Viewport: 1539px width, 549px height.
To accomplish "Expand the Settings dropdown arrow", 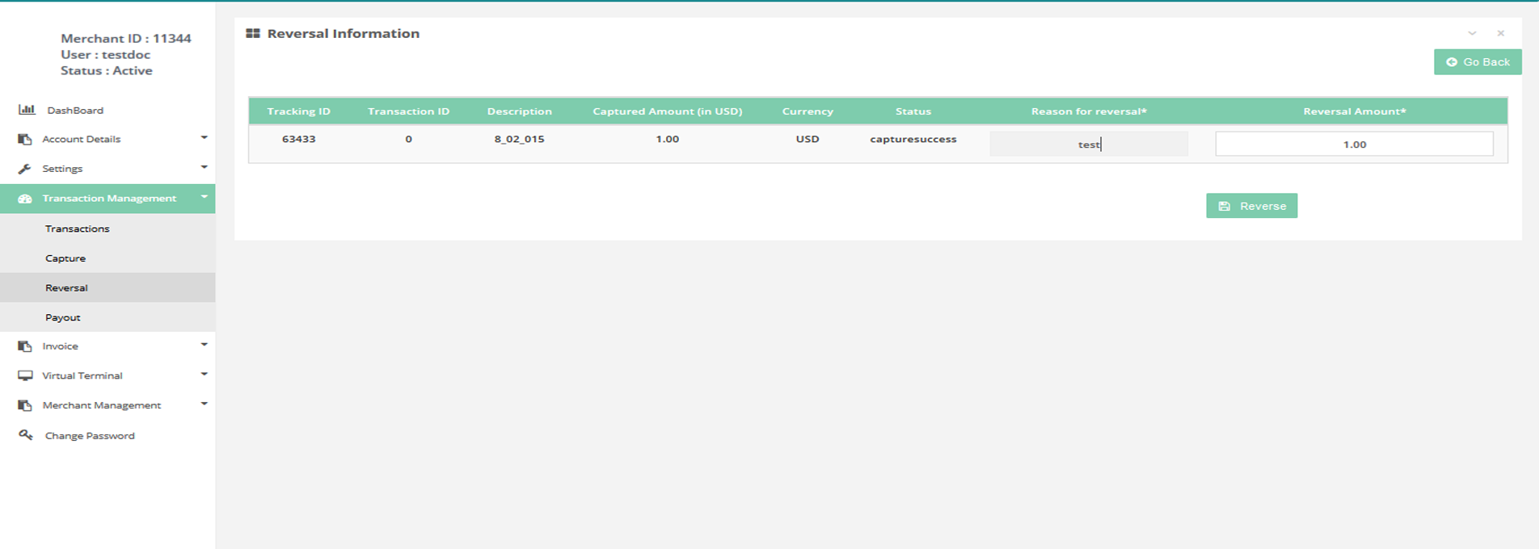I will [204, 167].
